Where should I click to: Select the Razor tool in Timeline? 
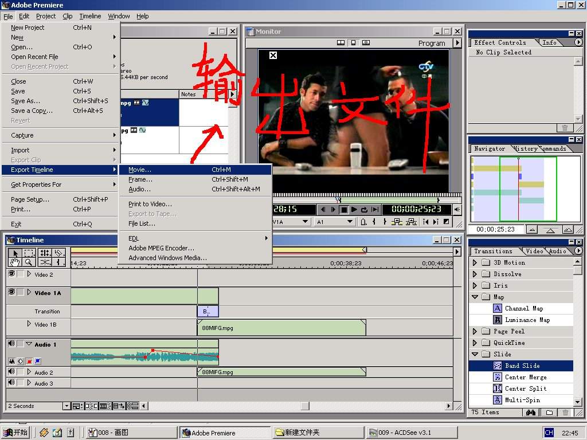pos(59,253)
